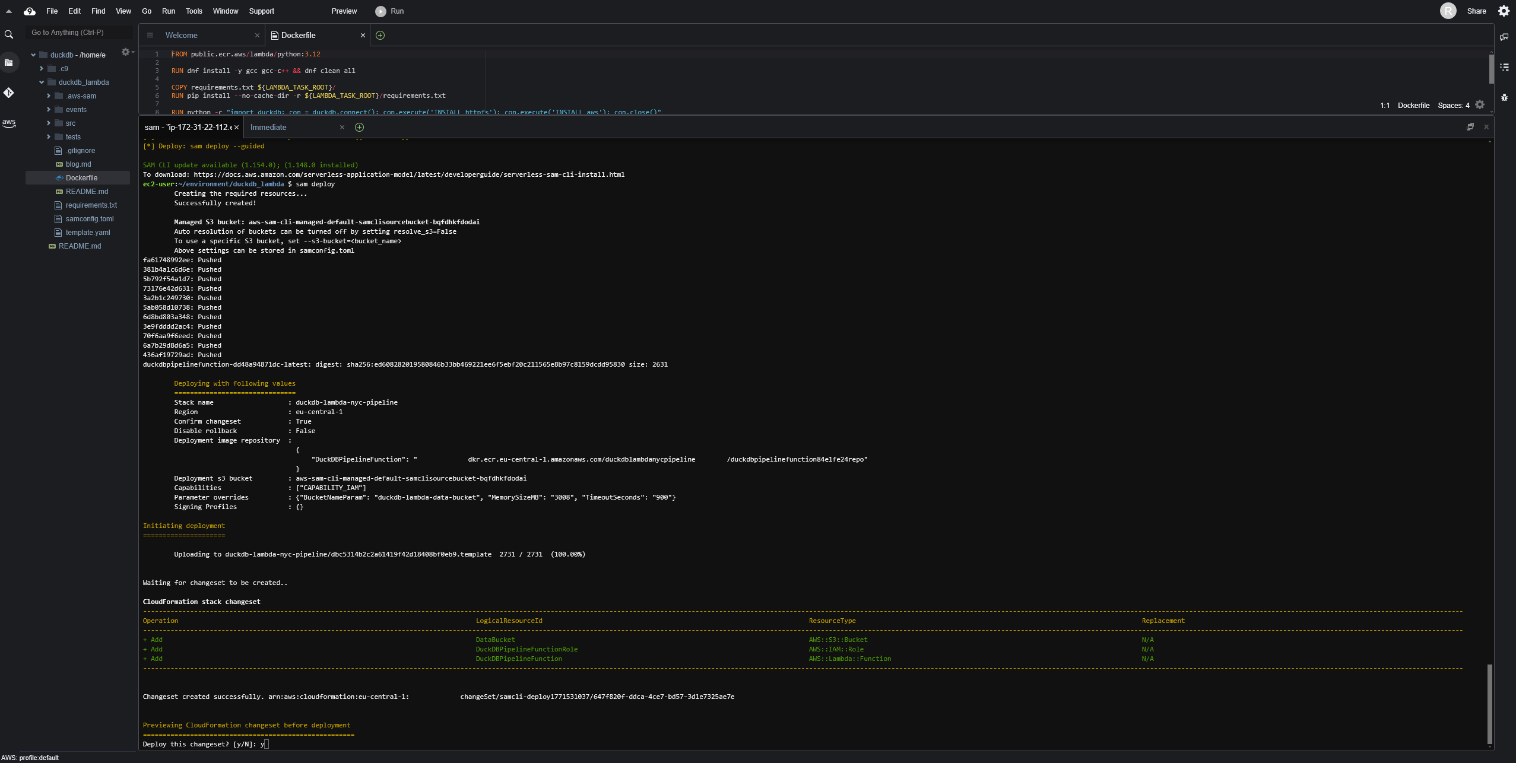Screen dimensions: 1516x763
Task: Click the Share button
Action: coord(1476,11)
